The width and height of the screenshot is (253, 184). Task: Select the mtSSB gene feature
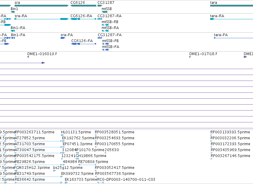[105, 12]
